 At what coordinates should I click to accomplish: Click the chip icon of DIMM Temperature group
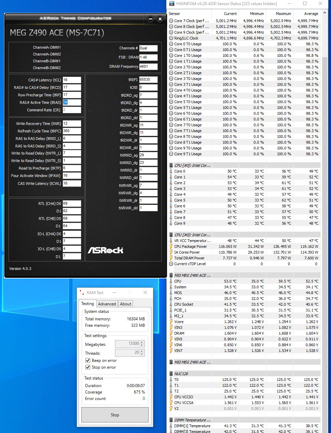(171, 420)
